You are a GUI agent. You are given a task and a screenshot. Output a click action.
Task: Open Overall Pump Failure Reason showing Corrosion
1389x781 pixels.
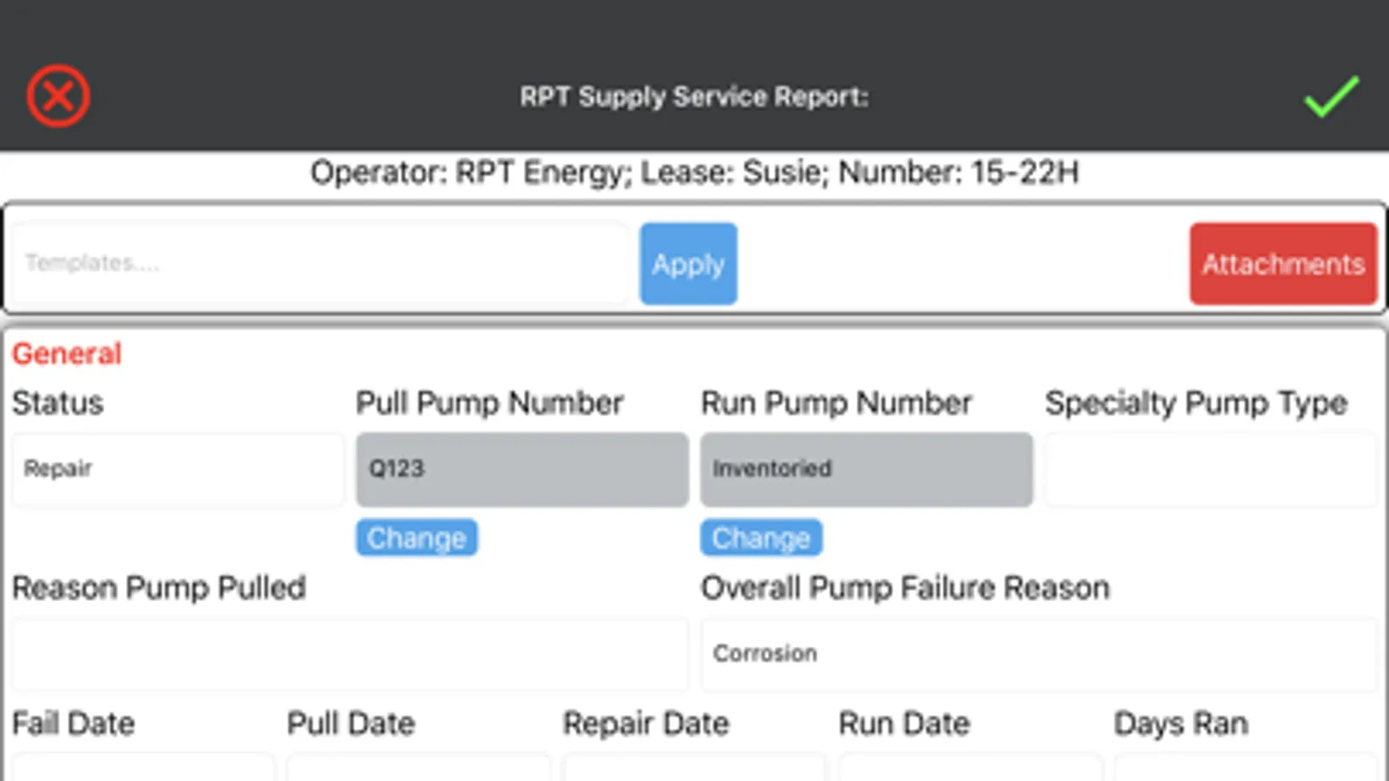[x=1038, y=653]
